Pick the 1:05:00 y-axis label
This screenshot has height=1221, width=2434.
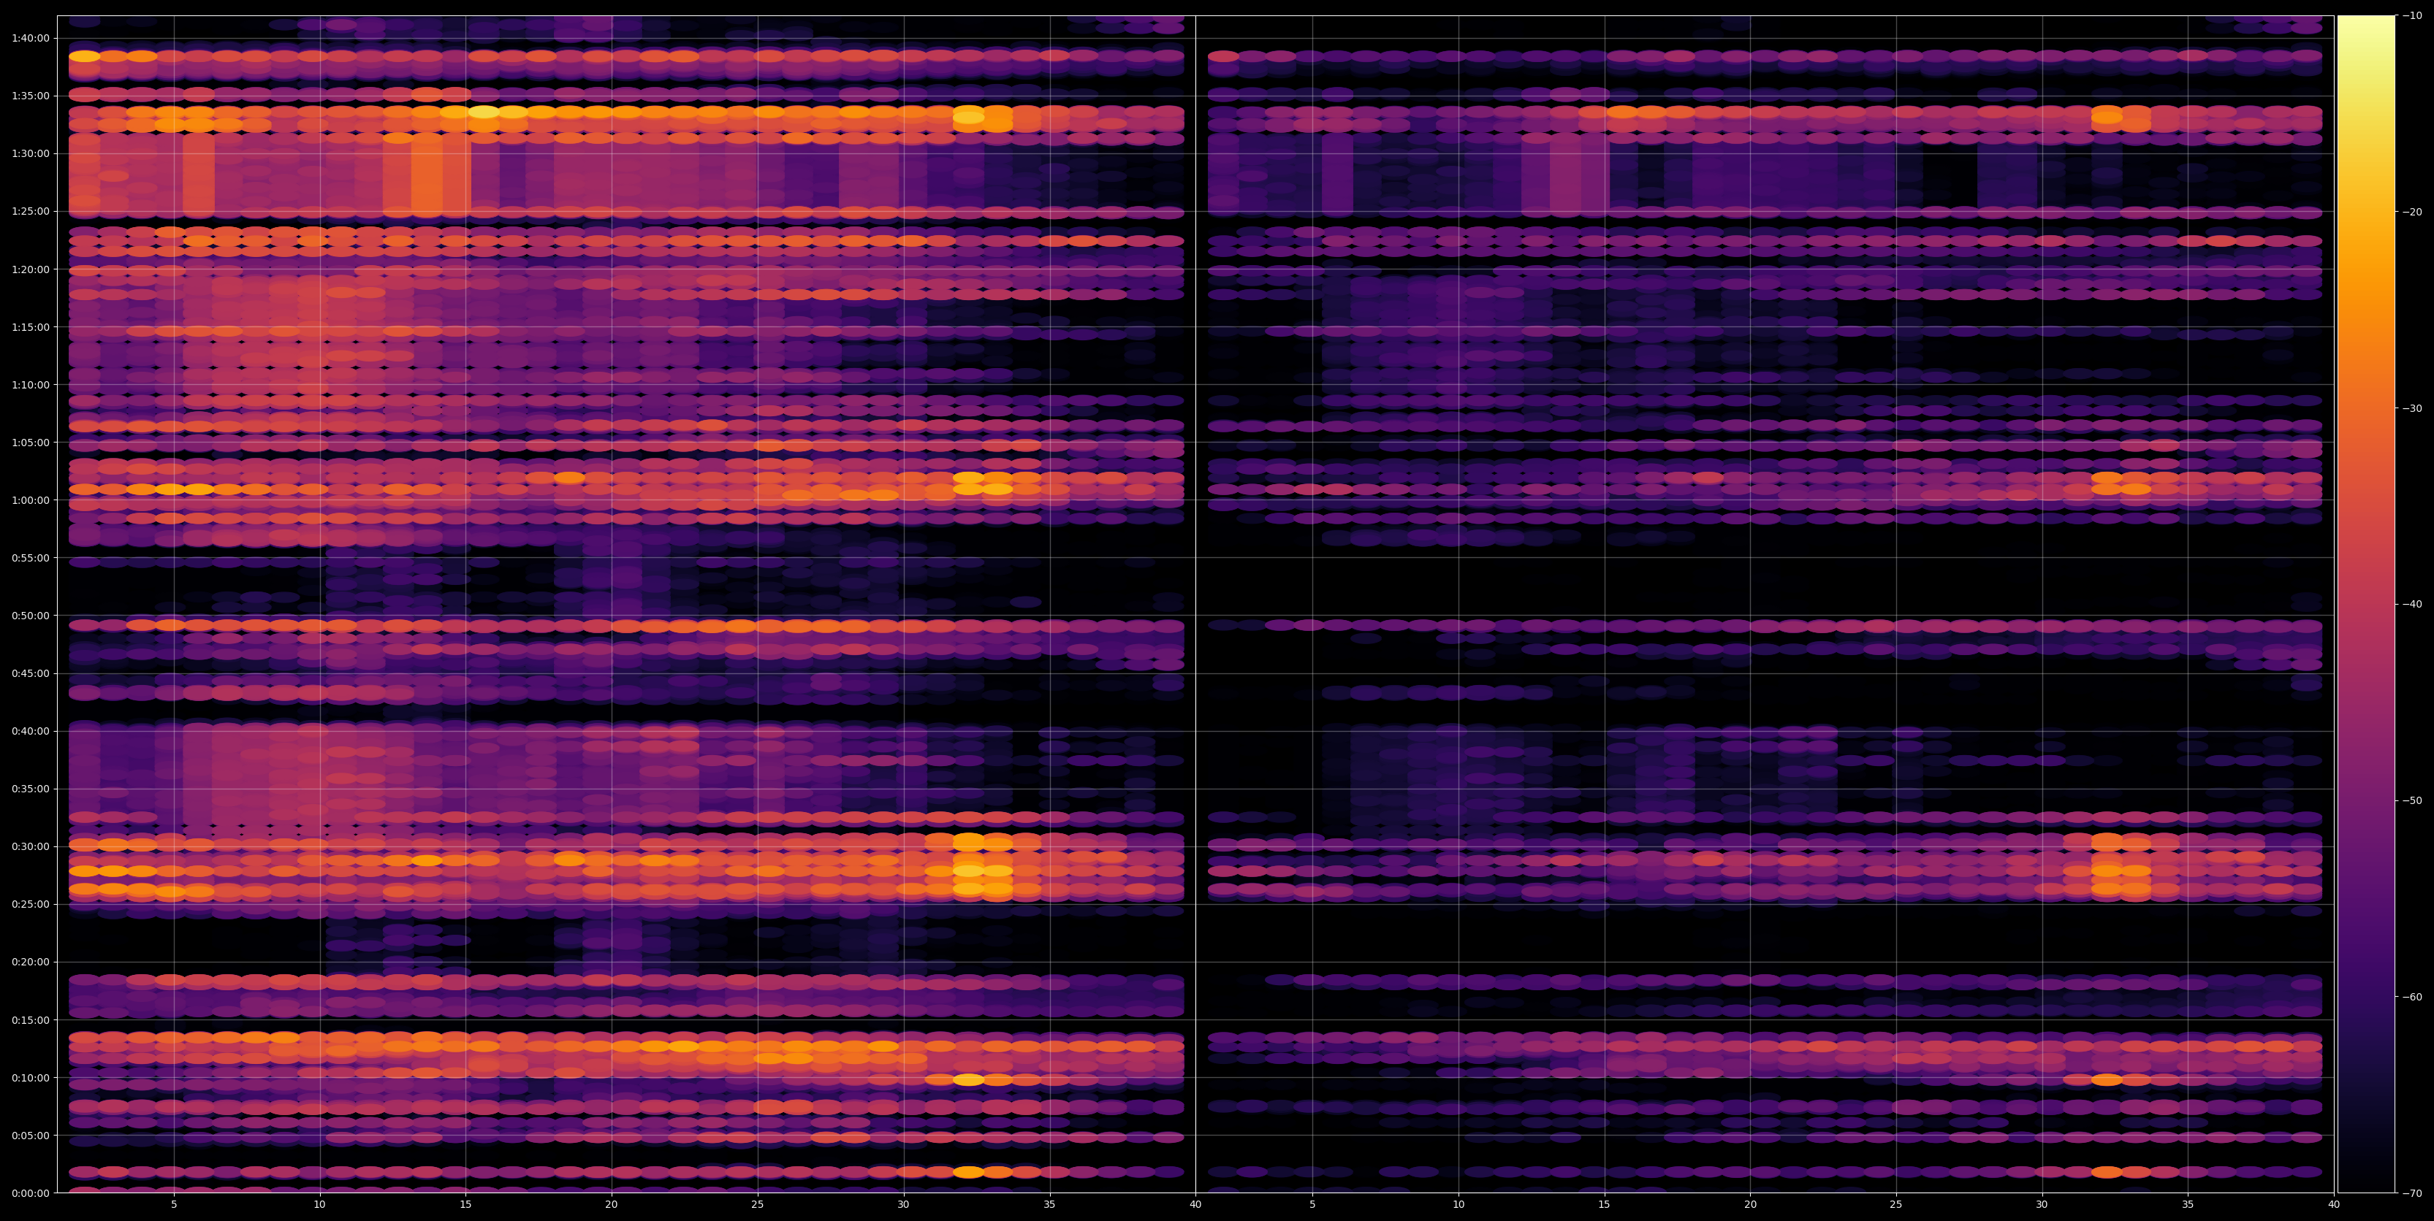coord(30,442)
